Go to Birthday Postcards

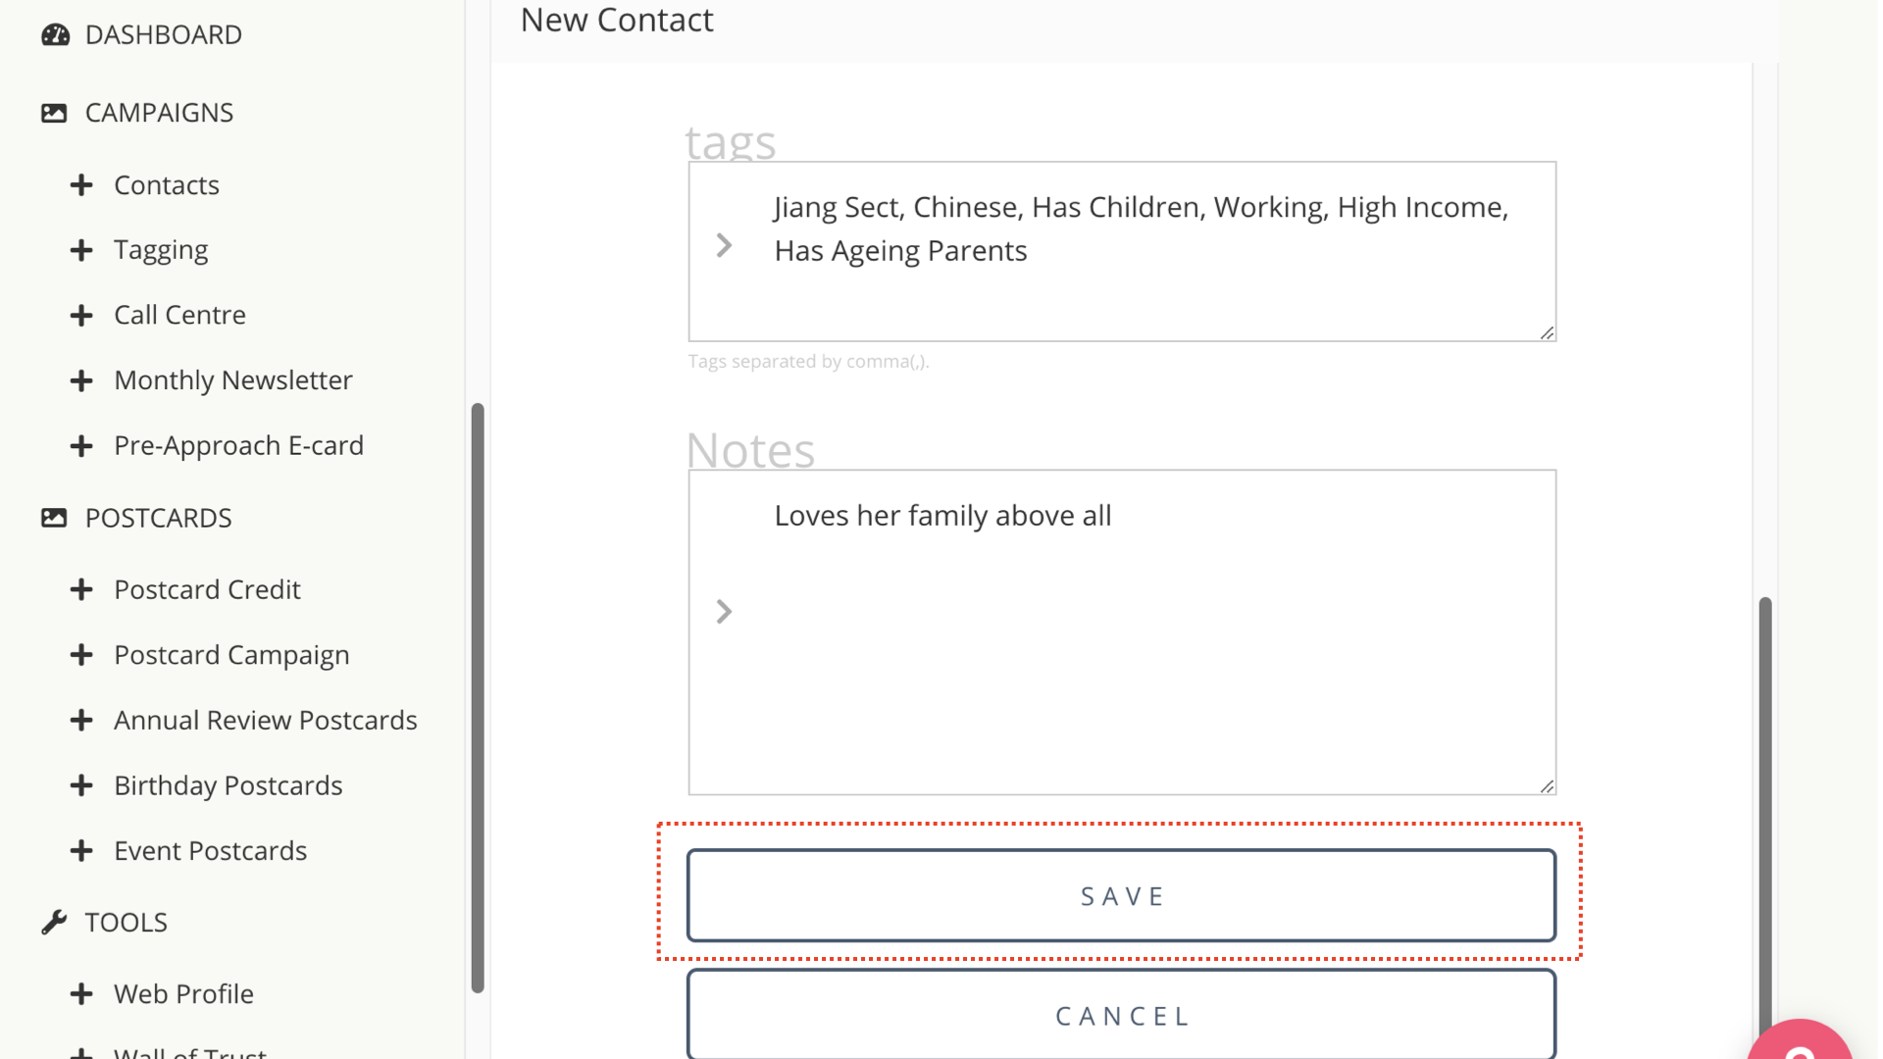pyautogui.click(x=228, y=785)
